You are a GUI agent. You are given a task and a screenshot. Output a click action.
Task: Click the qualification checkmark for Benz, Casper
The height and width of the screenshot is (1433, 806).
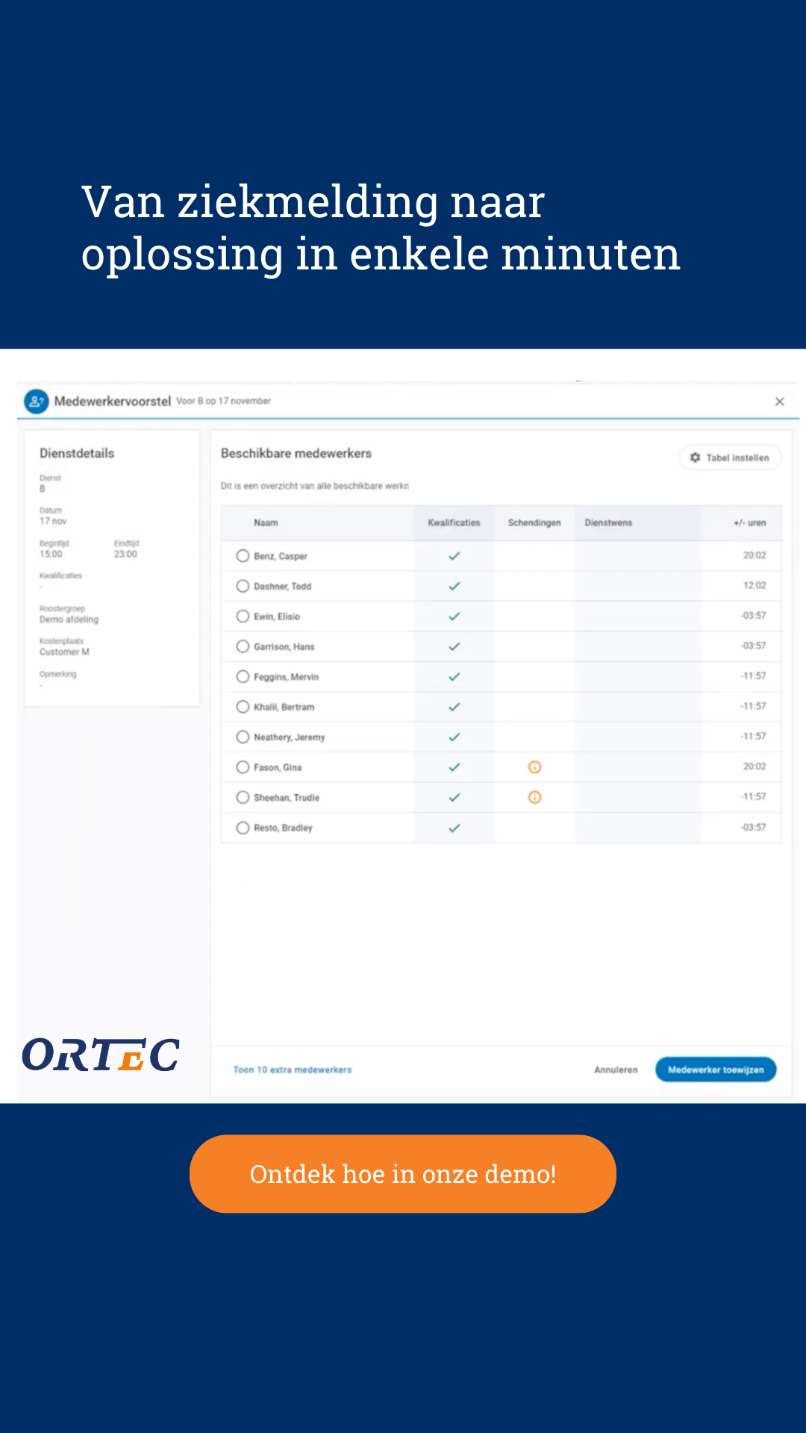pos(454,556)
